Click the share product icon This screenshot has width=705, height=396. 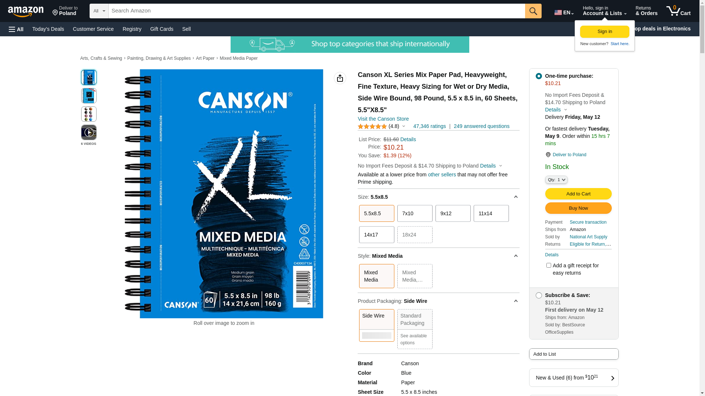[340, 78]
